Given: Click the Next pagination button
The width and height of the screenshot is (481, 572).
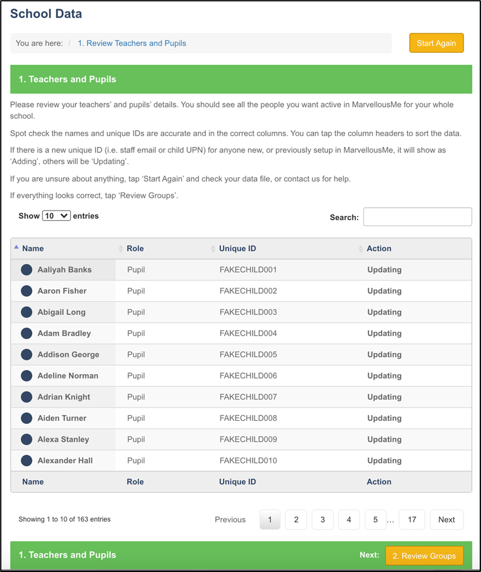Looking at the screenshot, I should (x=447, y=519).
